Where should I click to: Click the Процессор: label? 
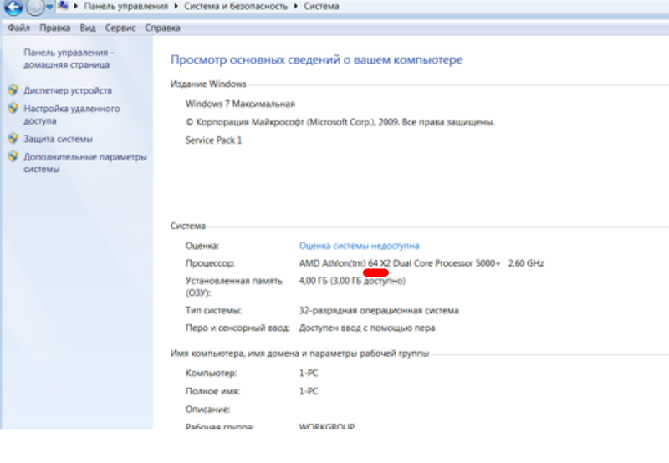click(210, 263)
